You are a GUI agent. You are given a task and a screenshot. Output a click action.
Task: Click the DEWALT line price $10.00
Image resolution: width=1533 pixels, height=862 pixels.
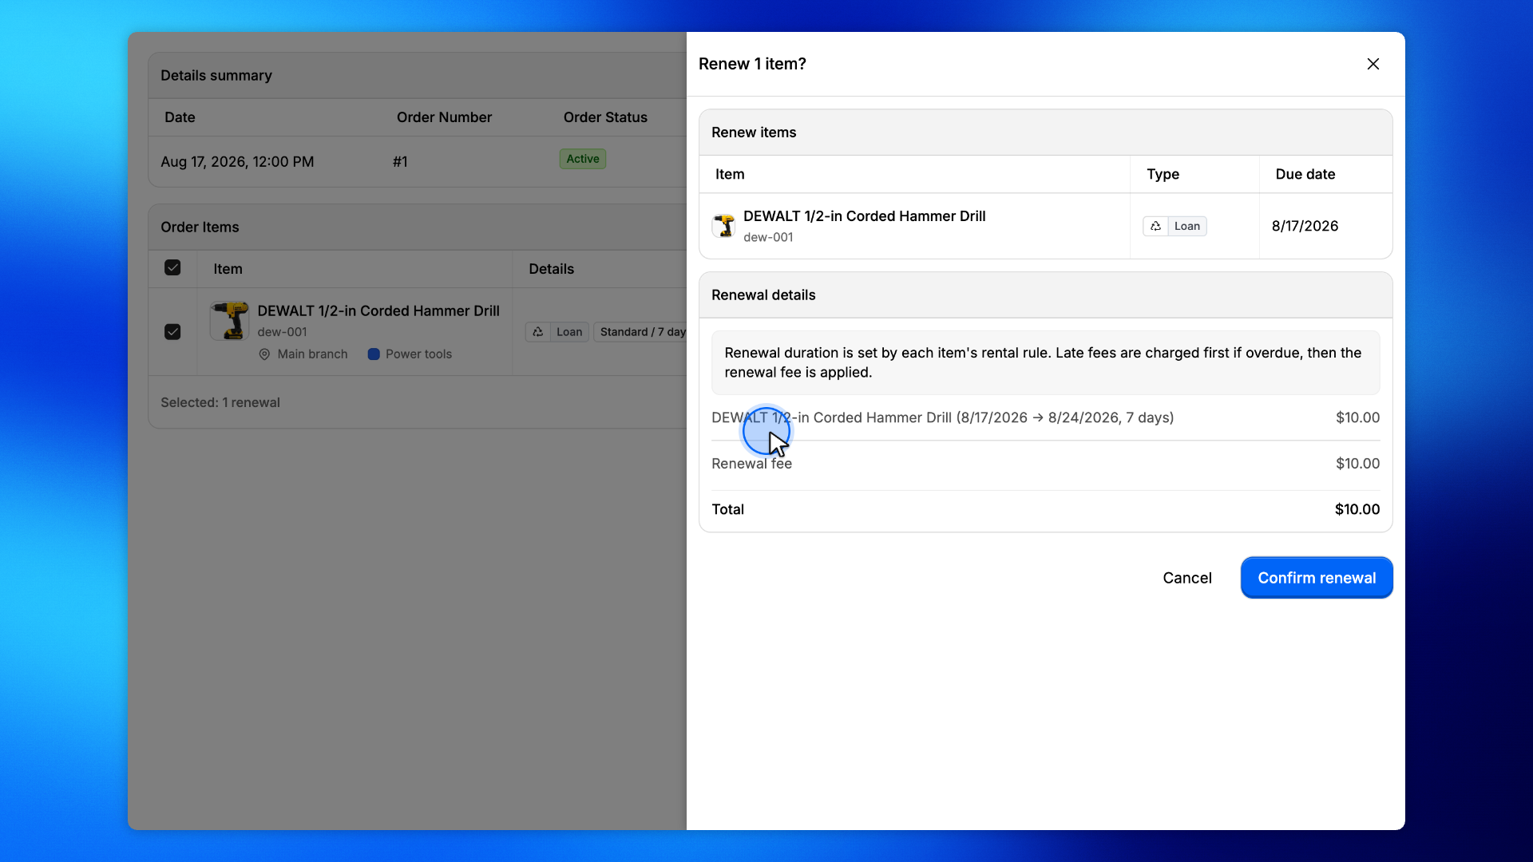pos(1357,417)
